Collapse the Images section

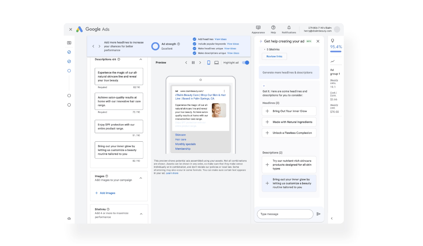coord(141,179)
